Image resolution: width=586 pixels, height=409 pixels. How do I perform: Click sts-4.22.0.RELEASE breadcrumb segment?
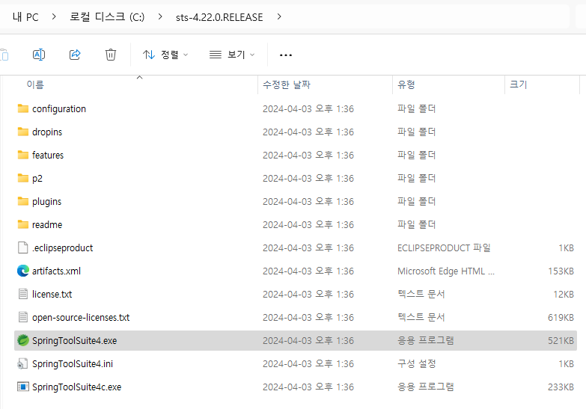pyautogui.click(x=219, y=17)
